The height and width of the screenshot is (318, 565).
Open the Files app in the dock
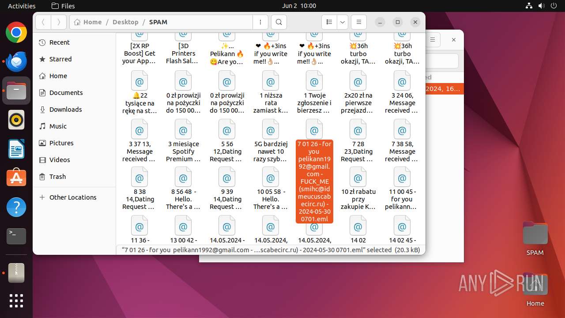coord(16,91)
